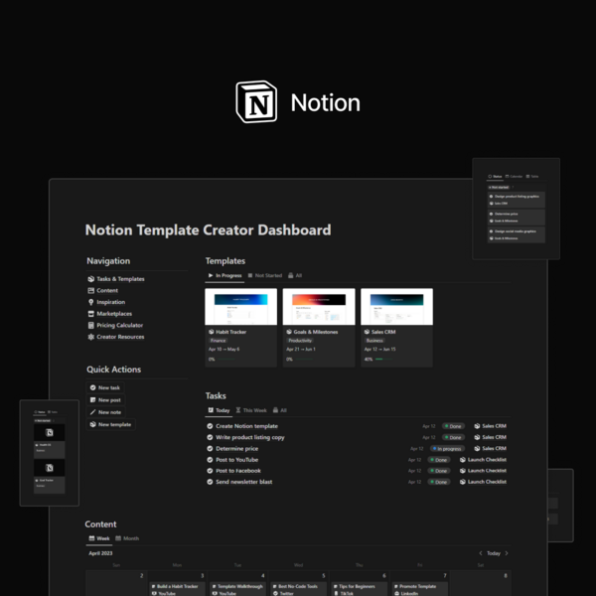596x596 pixels.
Task: Select All tab under Templates
Action: coord(295,275)
